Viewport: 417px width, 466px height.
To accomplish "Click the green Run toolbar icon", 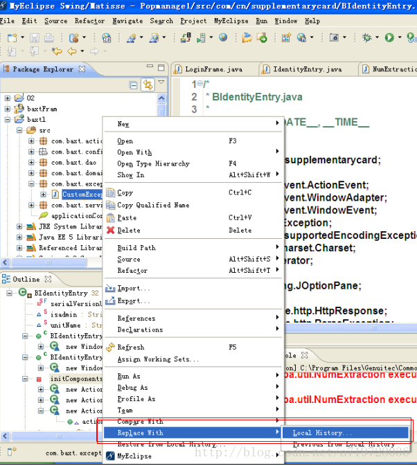I will pyautogui.click(x=389, y=37).
